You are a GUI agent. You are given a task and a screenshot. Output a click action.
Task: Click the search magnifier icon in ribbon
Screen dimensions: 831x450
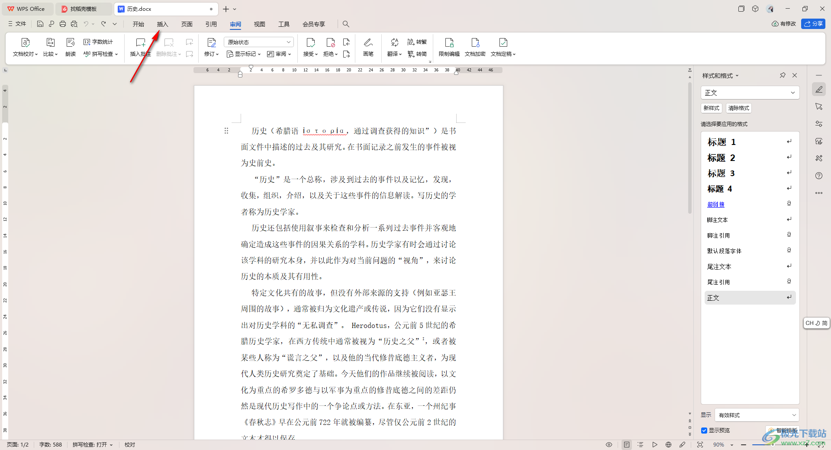coord(346,24)
